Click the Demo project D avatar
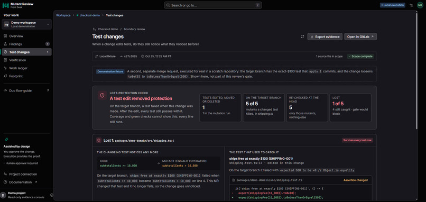 tap(3, 195)
